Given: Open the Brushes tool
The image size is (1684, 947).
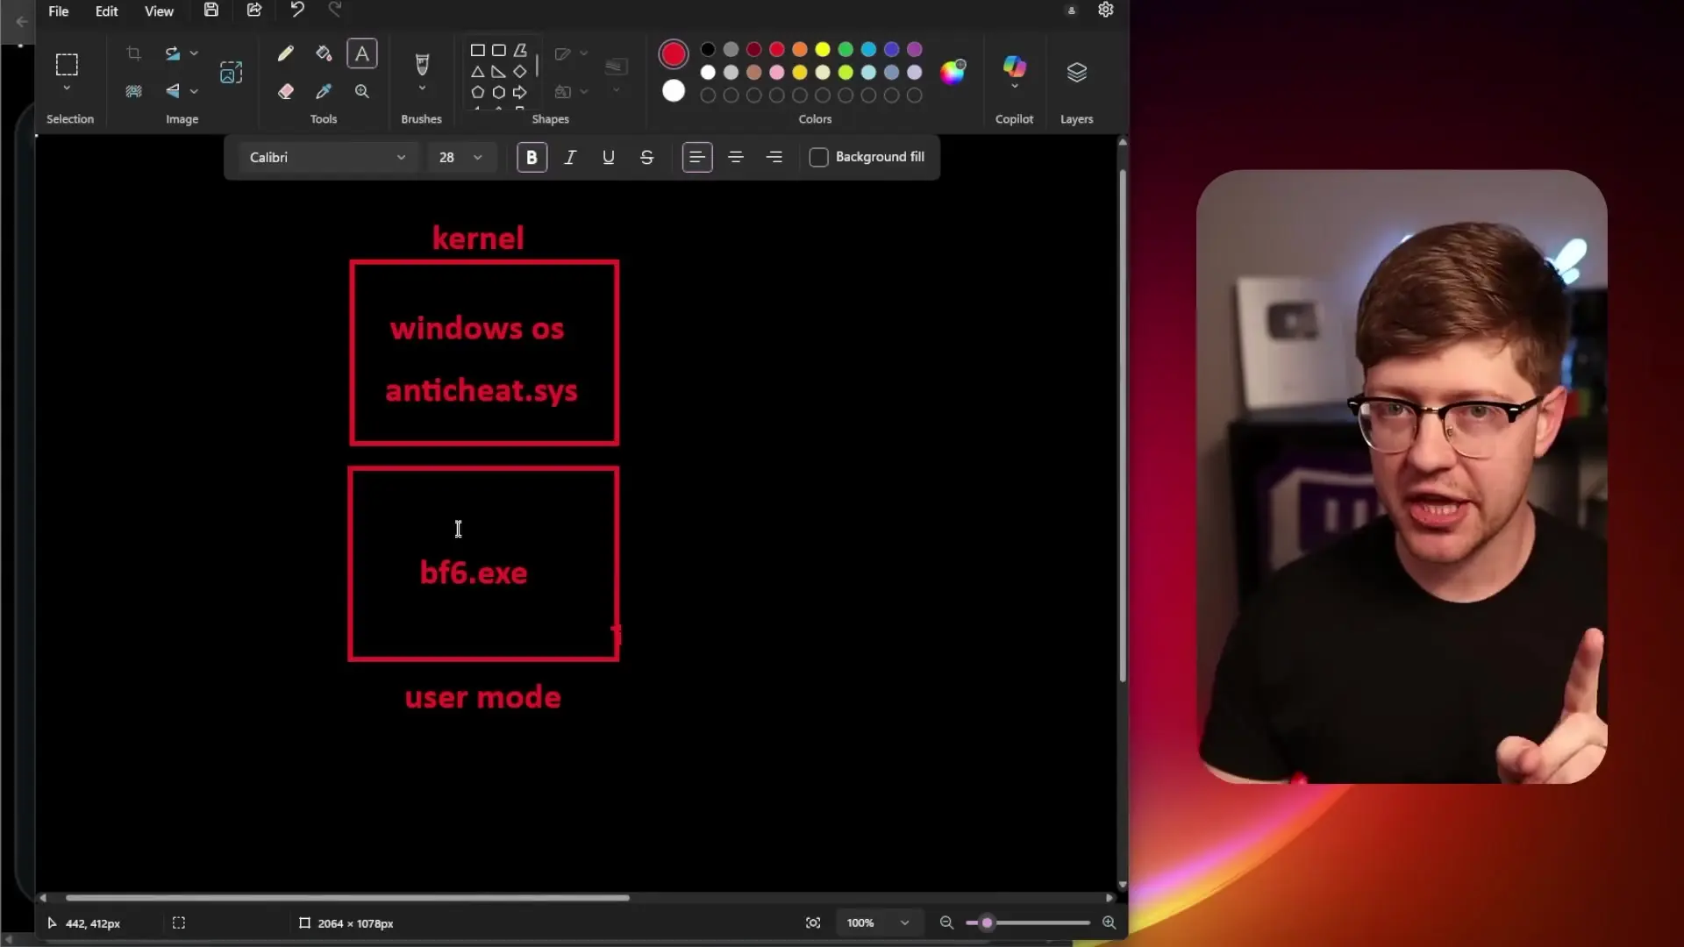Looking at the screenshot, I should coord(422,64).
